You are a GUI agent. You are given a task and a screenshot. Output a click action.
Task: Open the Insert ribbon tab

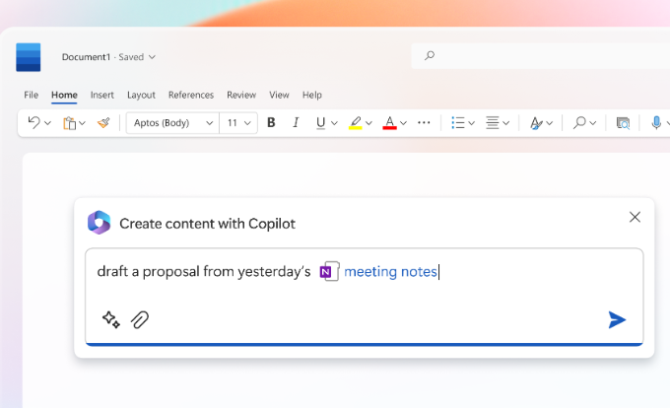coord(102,95)
